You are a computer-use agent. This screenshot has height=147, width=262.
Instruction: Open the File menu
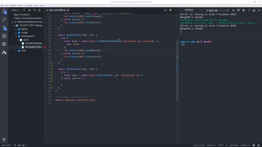click(2, 5)
